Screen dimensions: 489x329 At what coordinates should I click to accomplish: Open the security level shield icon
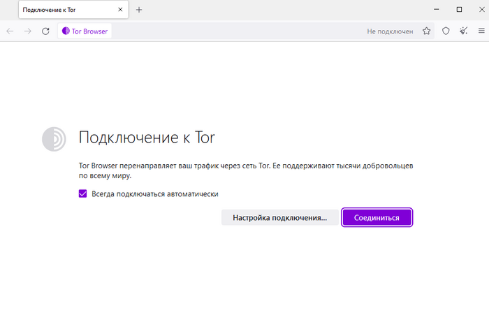(446, 31)
